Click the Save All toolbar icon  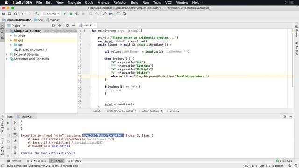9,14
